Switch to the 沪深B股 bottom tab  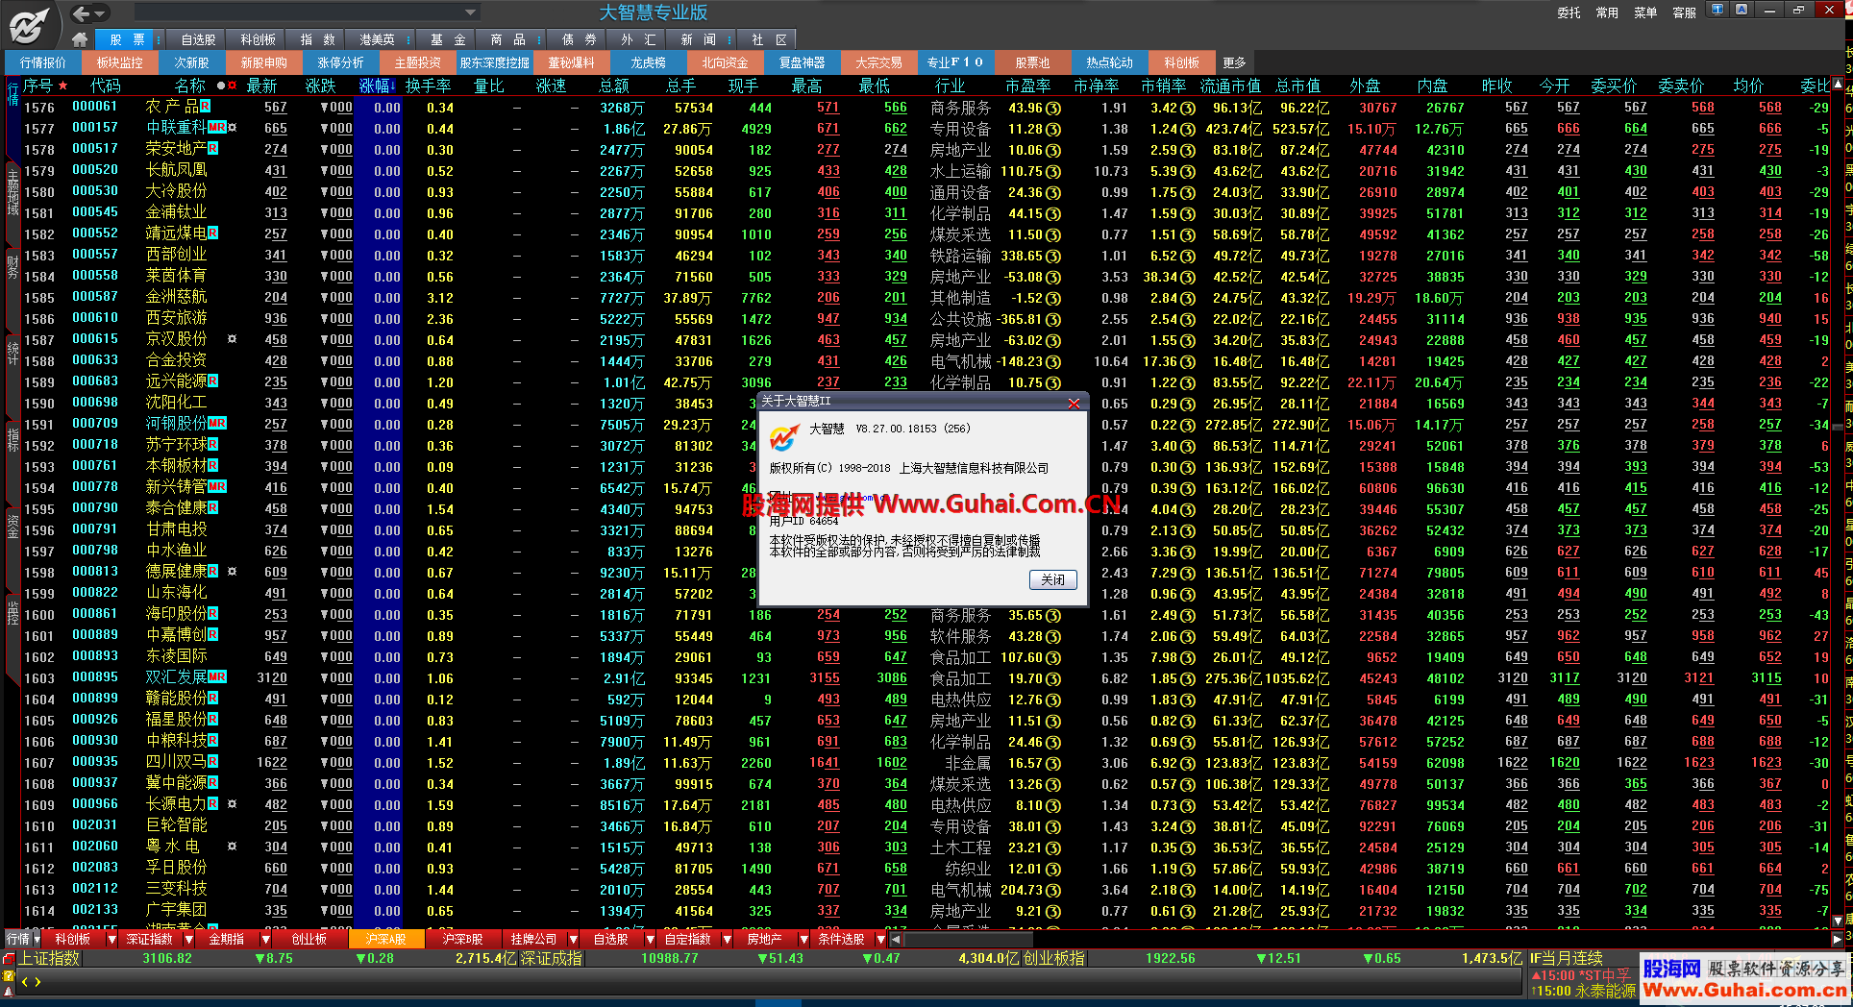(462, 940)
